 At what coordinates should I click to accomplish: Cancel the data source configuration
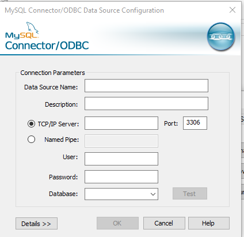pos(164,223)
